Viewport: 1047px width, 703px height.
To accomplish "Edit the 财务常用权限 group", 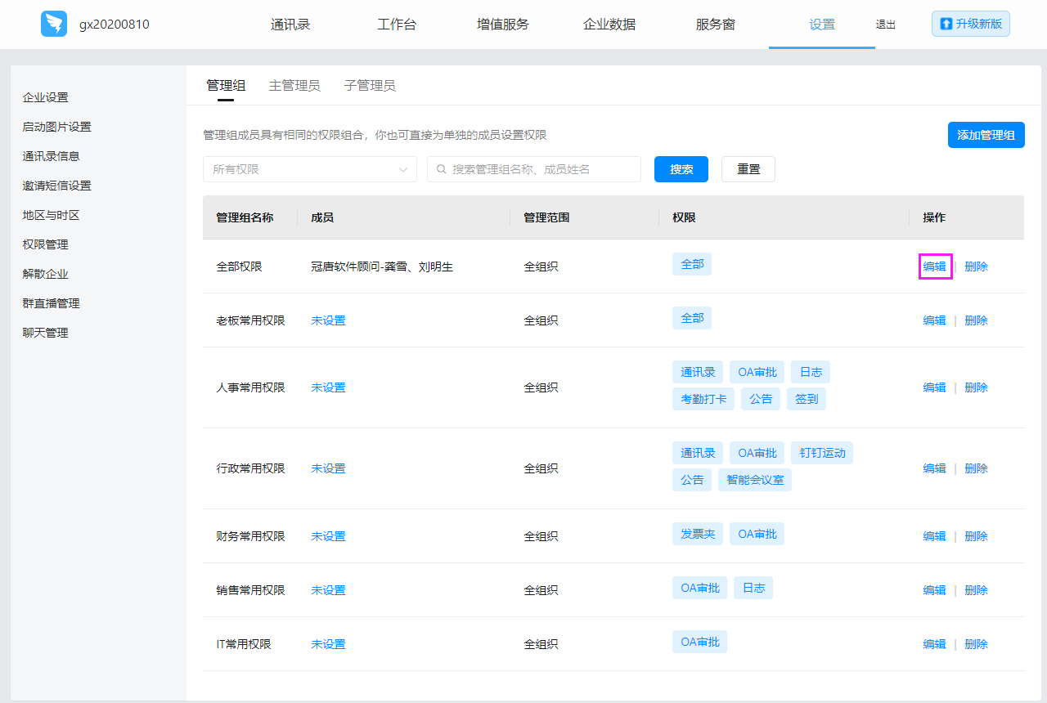I will 935,536.
